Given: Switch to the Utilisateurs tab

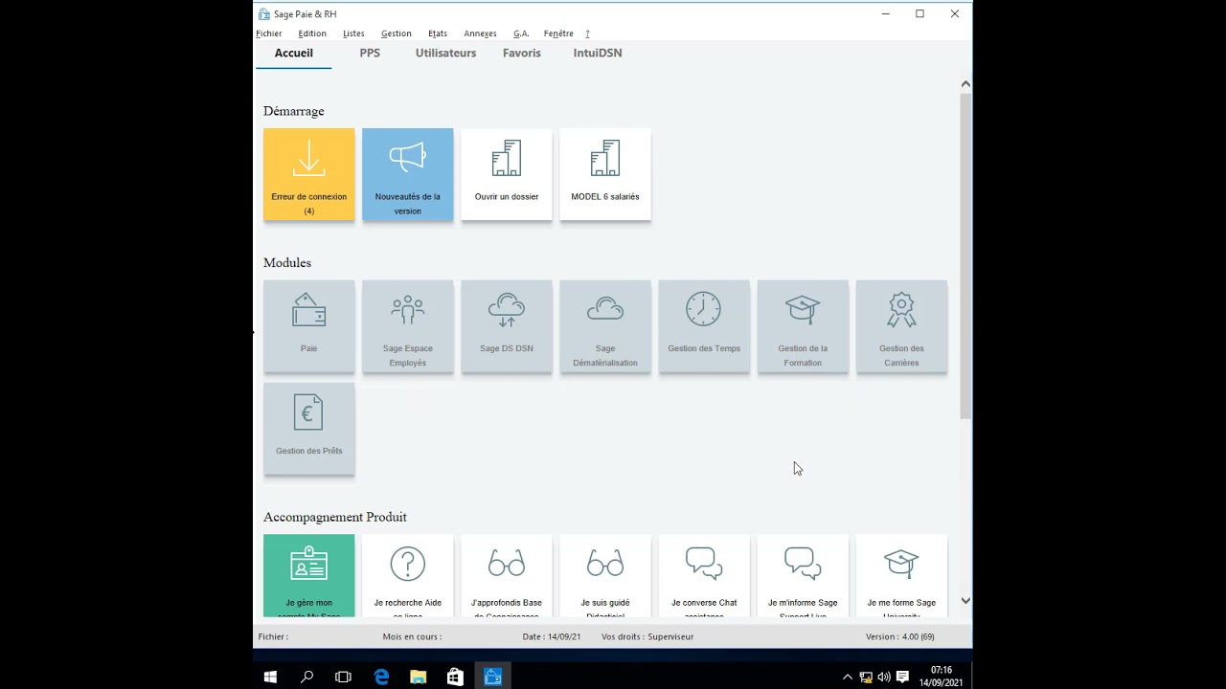Looking at the screenshot, I should pyautogui.click(x=445, y=54).
